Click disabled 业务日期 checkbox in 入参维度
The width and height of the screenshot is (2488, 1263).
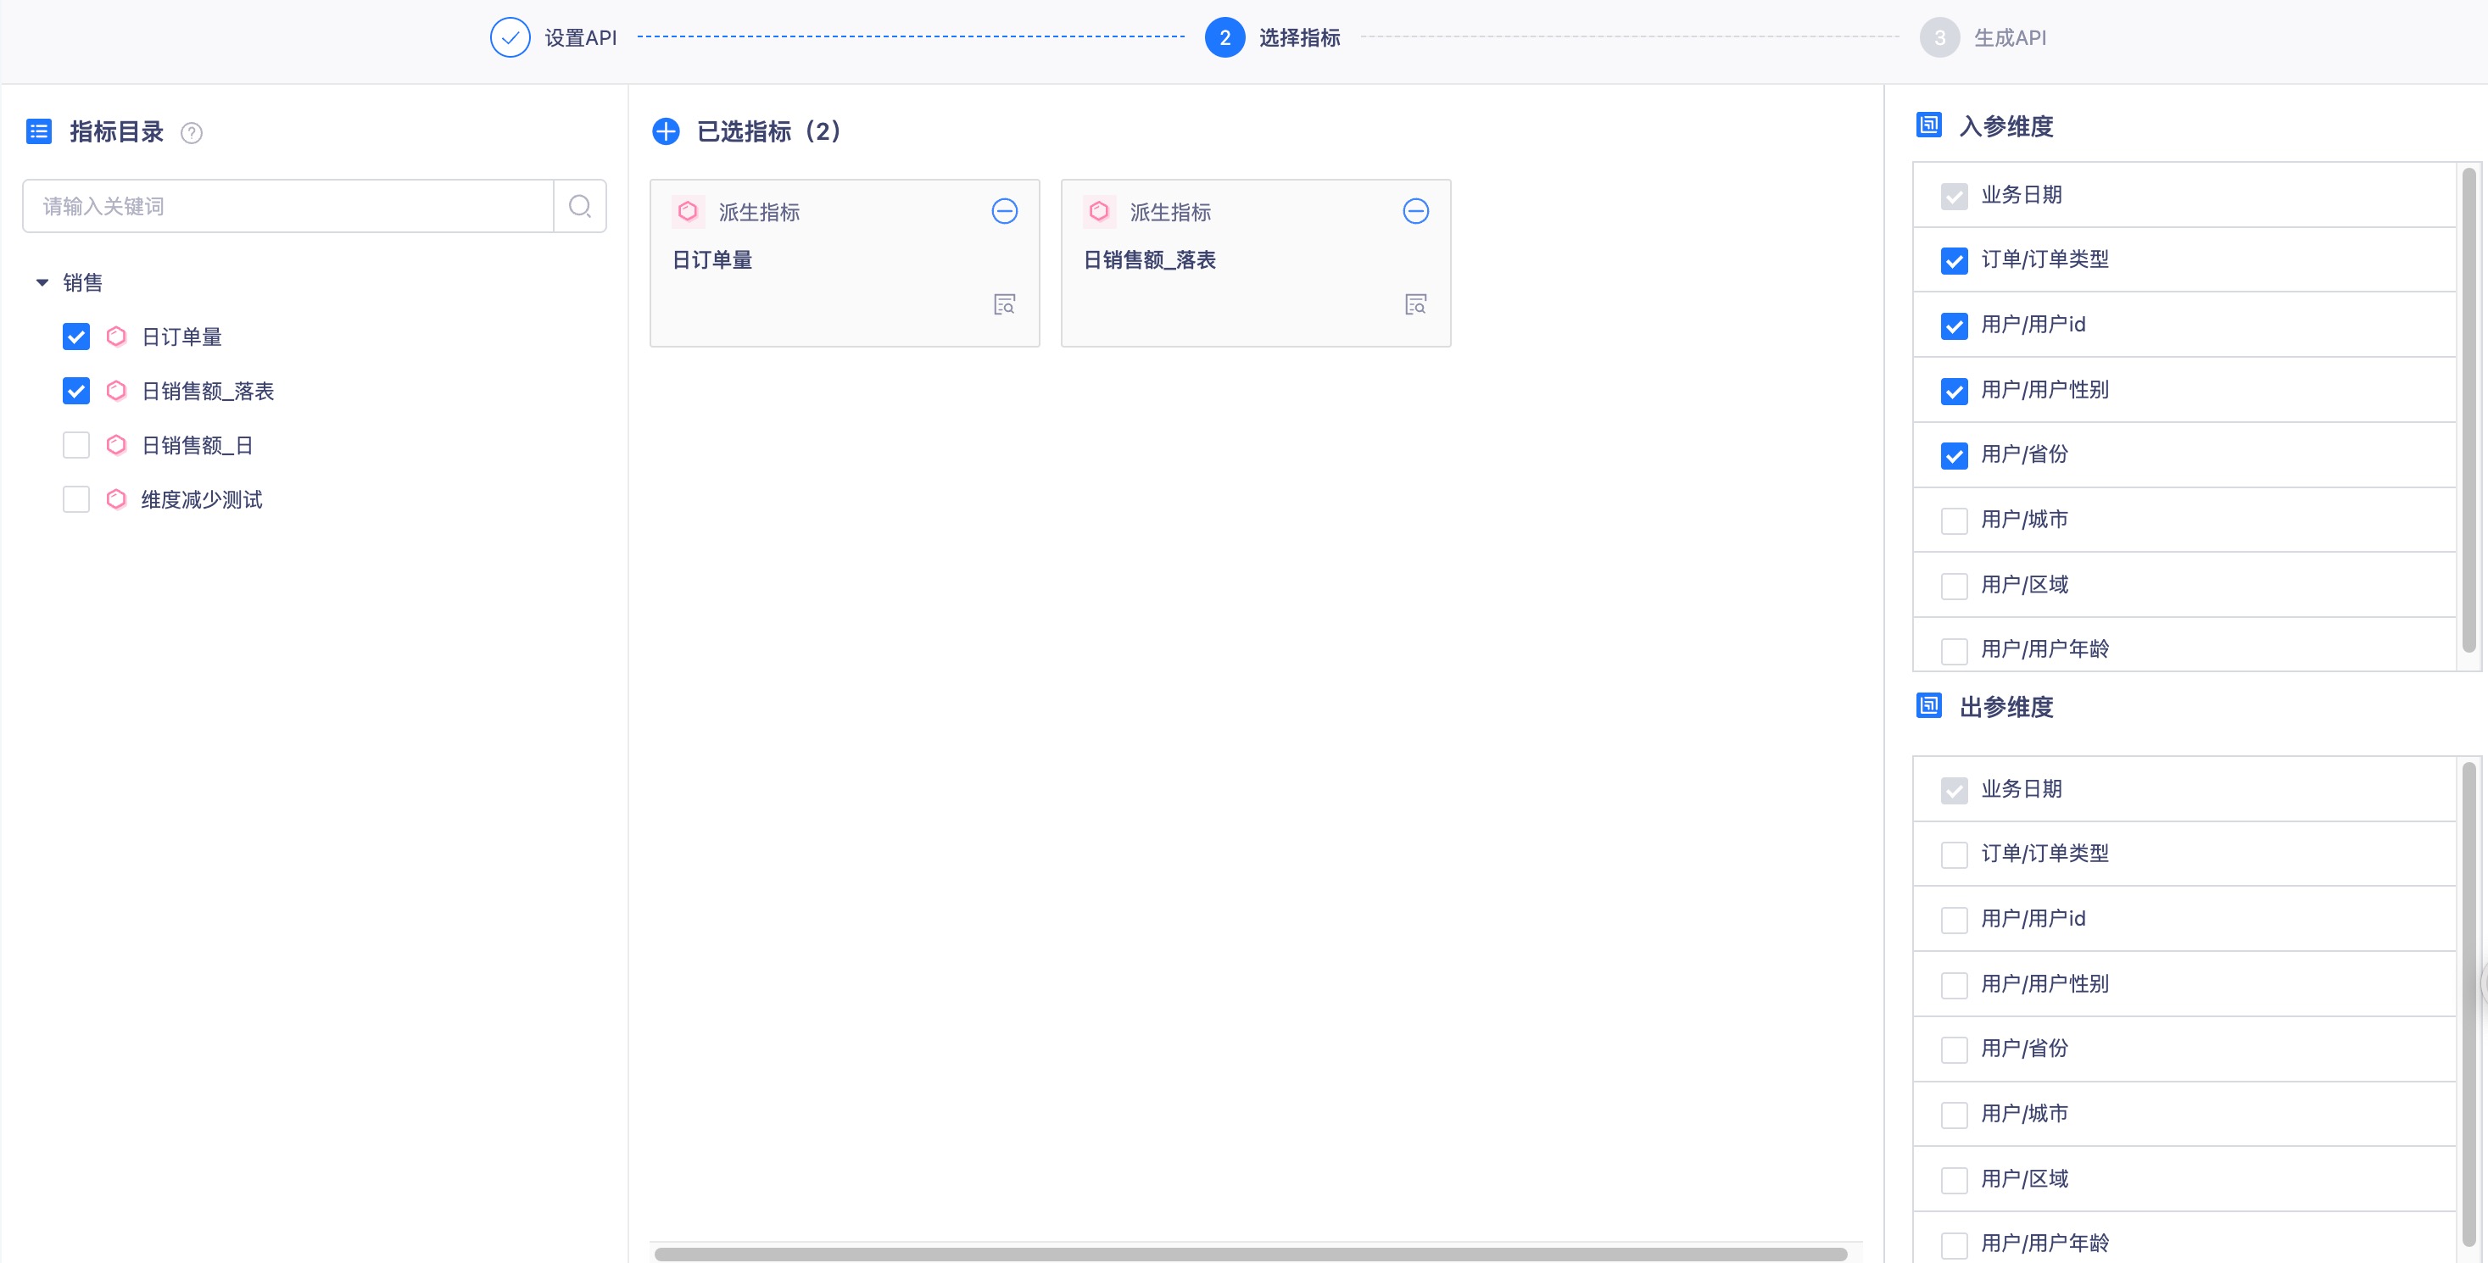[x=1954, y=196]
